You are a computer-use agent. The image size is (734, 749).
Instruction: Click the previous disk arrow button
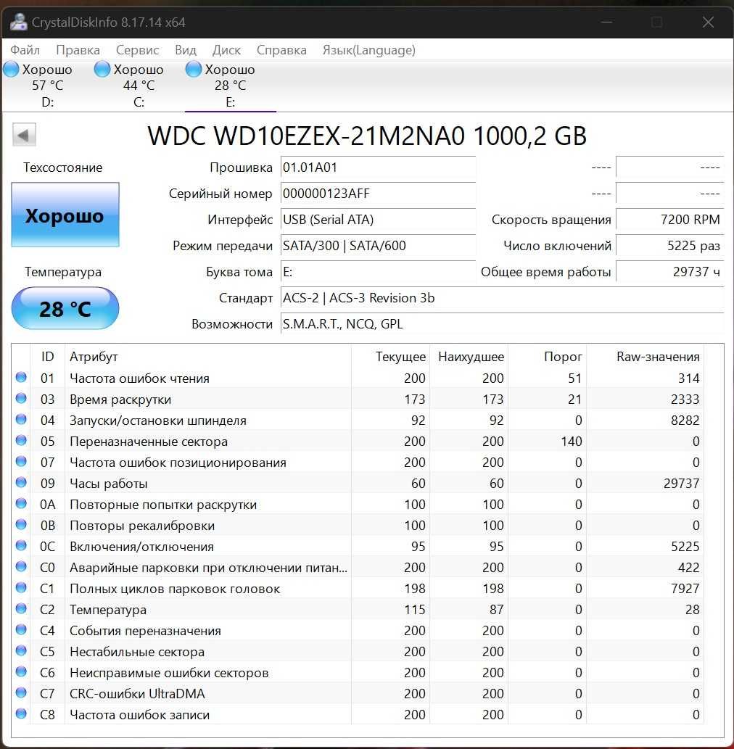pyautogui.click(x=24, y=135)
